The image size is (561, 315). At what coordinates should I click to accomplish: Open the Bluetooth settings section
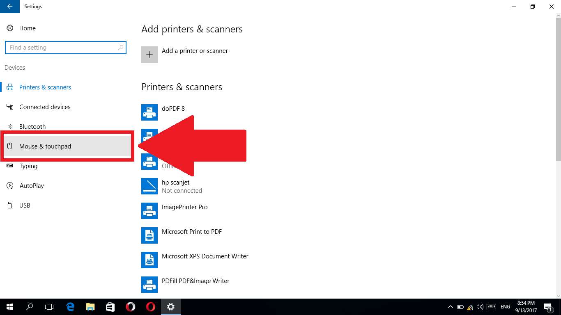(x=66, y=127)
